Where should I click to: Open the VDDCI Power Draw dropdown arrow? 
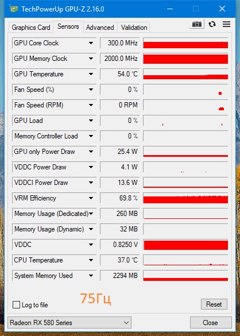(x=91, y=183)
